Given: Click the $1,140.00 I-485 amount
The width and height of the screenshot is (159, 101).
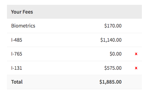Looking at the screenshot, I should tap(111, 40).
